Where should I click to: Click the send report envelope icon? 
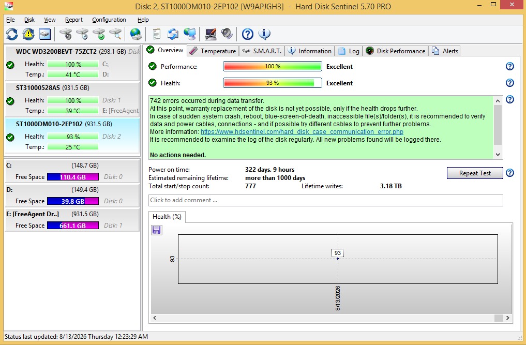tap(173, 34)
